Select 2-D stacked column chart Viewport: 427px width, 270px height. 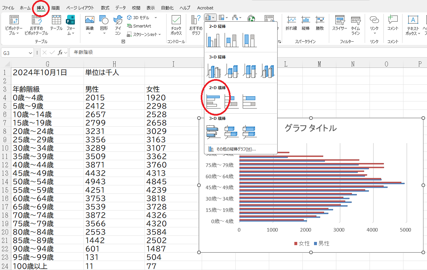[232, 40]
